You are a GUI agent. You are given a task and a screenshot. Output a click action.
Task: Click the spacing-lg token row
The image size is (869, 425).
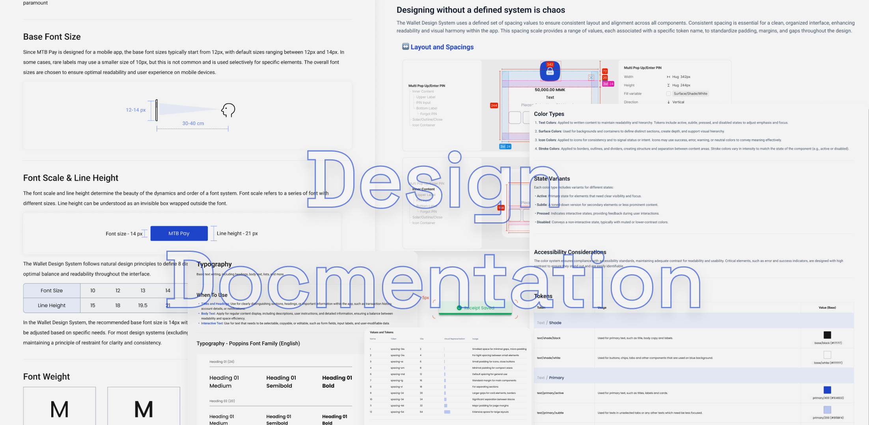pos(448,381)
